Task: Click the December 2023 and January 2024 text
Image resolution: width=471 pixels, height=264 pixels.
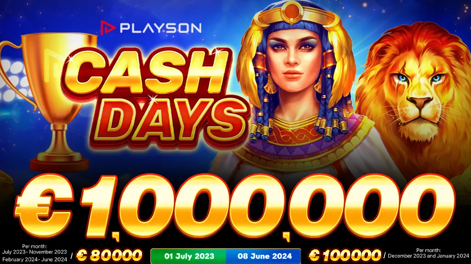Action: pyautogui.click(x=428, y=256)
